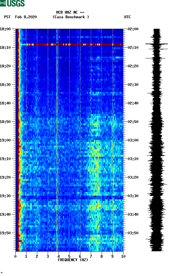Click the '19:00' PST time label
The height and width of the screenshot is (276, 170).
[5, 140]
